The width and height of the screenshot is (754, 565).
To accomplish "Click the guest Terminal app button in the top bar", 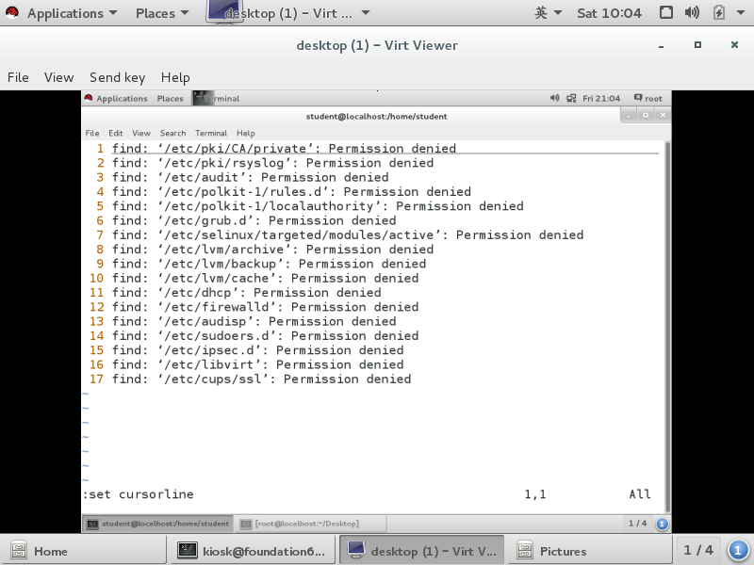I will (217, 99).
